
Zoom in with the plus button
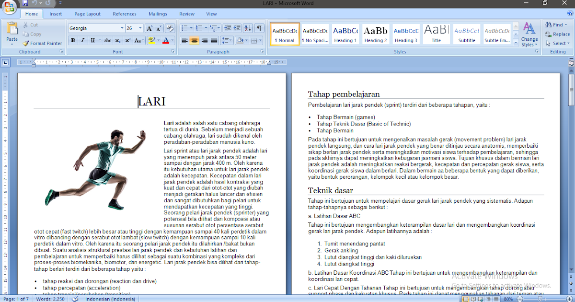(568, 299)
